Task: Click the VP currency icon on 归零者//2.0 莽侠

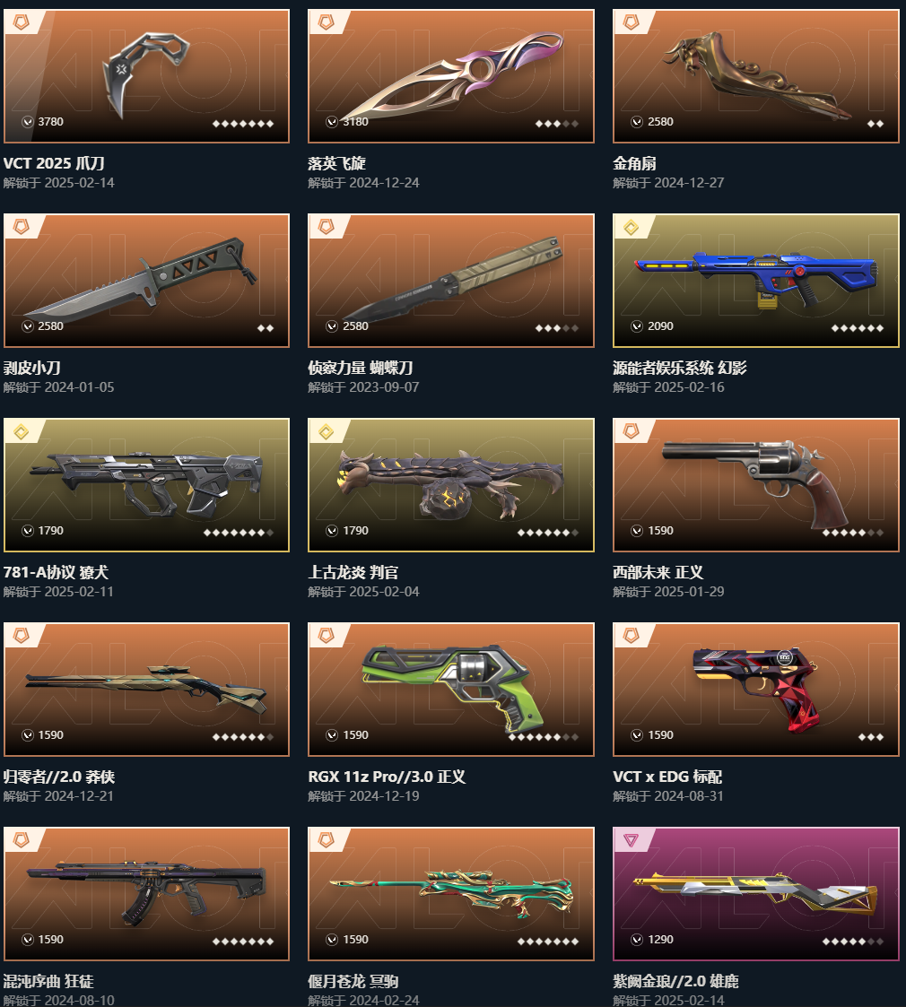Action: [x=28, y=735]
